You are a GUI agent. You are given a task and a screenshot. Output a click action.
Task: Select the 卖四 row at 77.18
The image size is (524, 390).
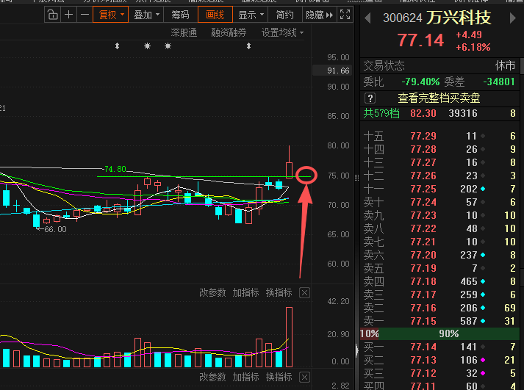440,281
